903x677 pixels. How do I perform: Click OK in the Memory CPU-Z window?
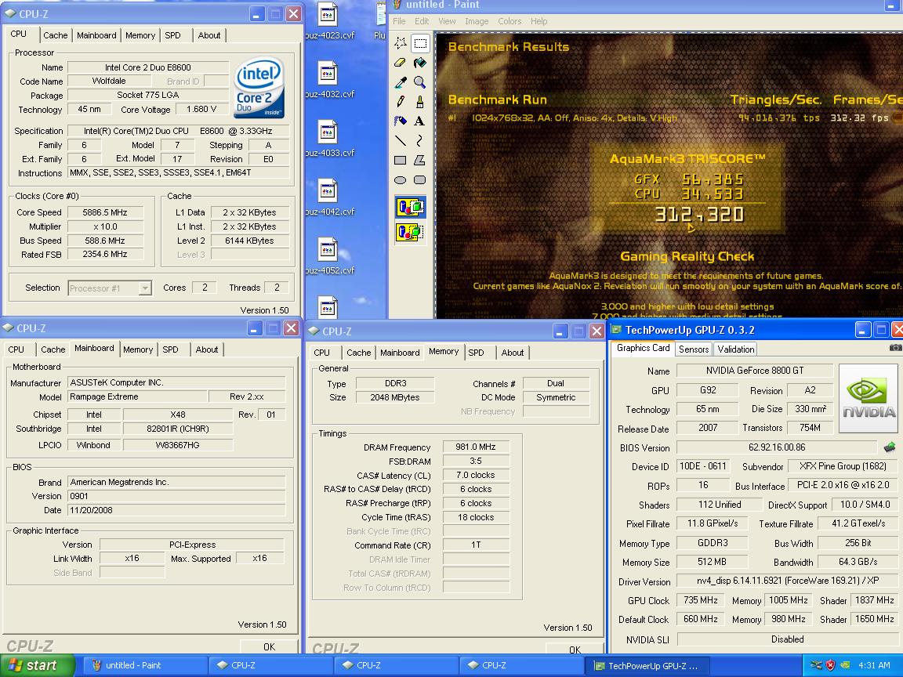[x=575, y=650]
